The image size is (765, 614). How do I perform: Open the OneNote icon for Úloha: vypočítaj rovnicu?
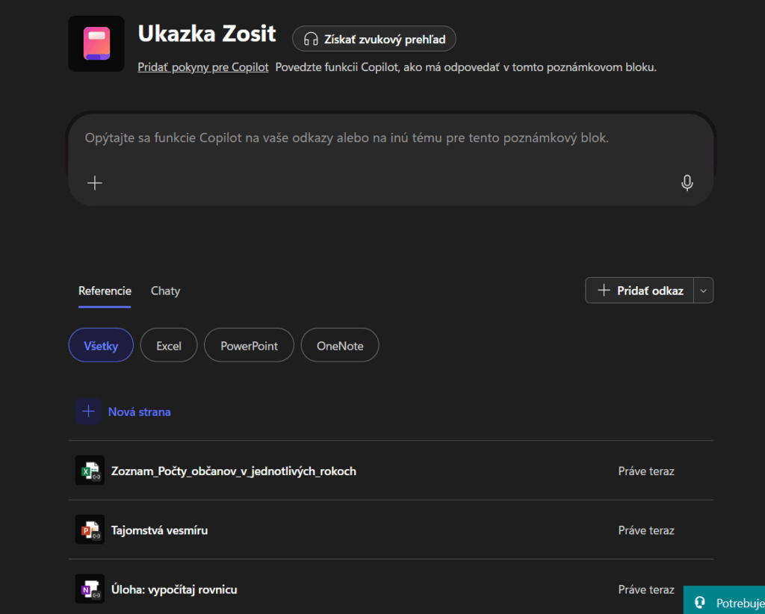click(x=90, y=589)
